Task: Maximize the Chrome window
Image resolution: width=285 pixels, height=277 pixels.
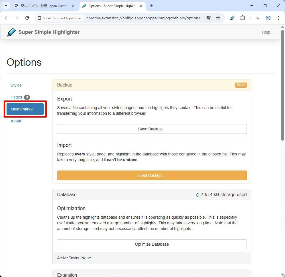Action: coord(265,6)
